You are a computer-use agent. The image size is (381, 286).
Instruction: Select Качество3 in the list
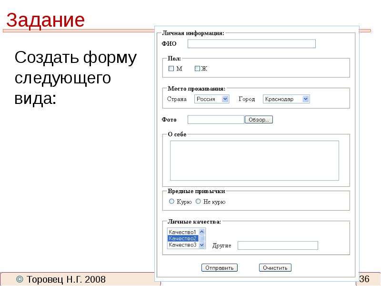tap(183, 245)
